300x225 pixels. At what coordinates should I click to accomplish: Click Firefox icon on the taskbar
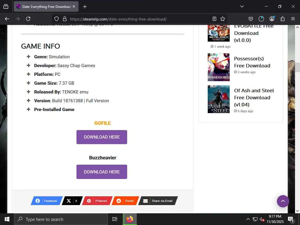click(x=129, y=219)
